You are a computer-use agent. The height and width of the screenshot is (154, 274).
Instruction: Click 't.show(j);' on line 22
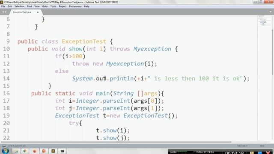click(113, 138)
